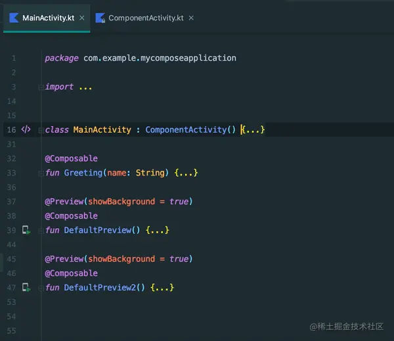The image size is (394, 341).
Task: Click ComponentActivity() superclass reference
Action: [x=190, y=129]
